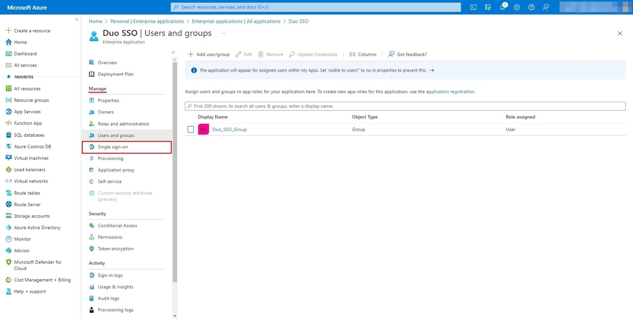Screen dimensions: 633x319
Task: Open Virtual machines favorite
Action: pos(31,158)
